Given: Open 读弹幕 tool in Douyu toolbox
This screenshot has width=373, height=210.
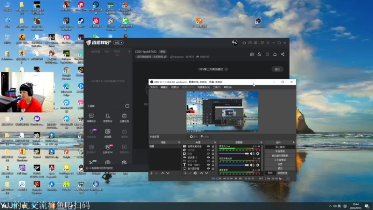Looking at the screenshot, I should pyautogui.click(x=108, y=133).
